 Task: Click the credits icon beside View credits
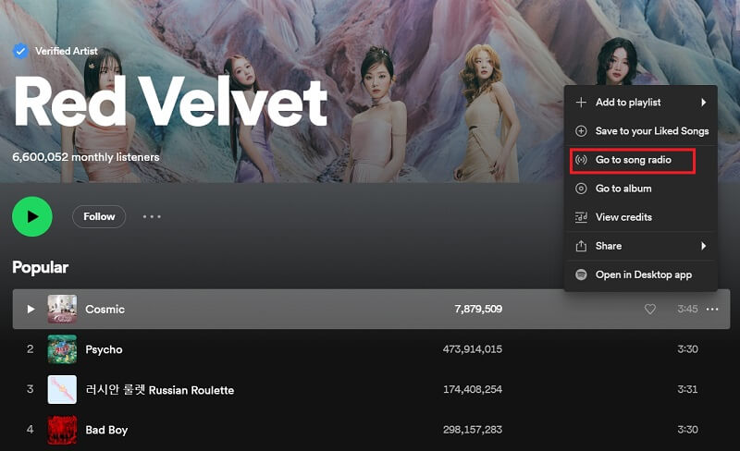(x=581, y=217)
